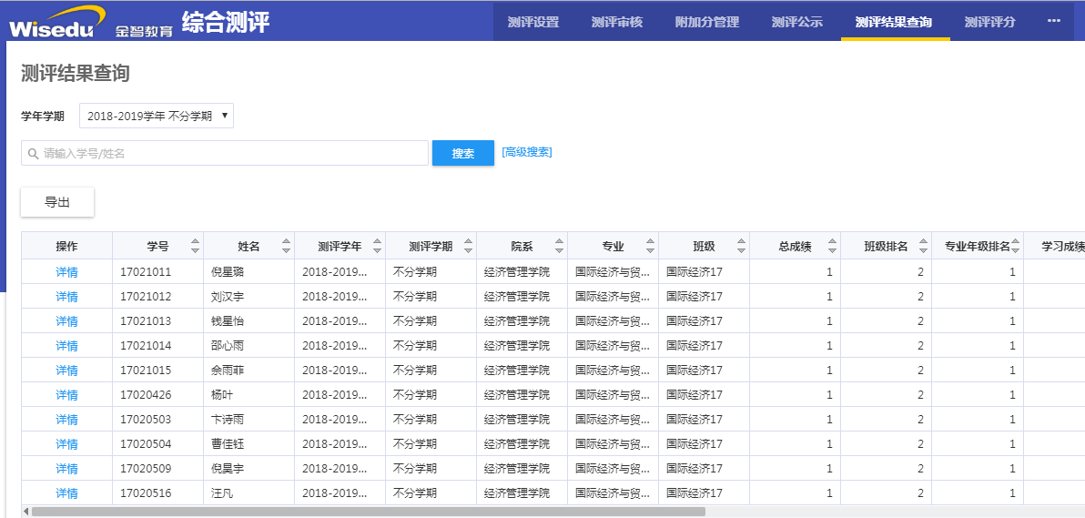The image size is (1085, 518).
Task: Sort by 测评学期 column arrows
Action: [469, 246]
